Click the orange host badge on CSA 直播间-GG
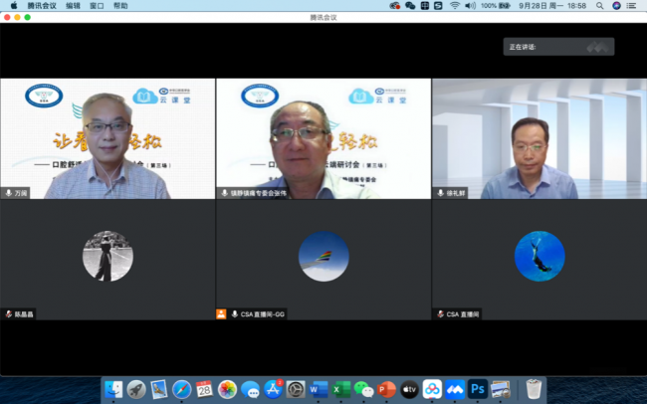The height and width of the screenshot is (404, 647). point(221,313)
